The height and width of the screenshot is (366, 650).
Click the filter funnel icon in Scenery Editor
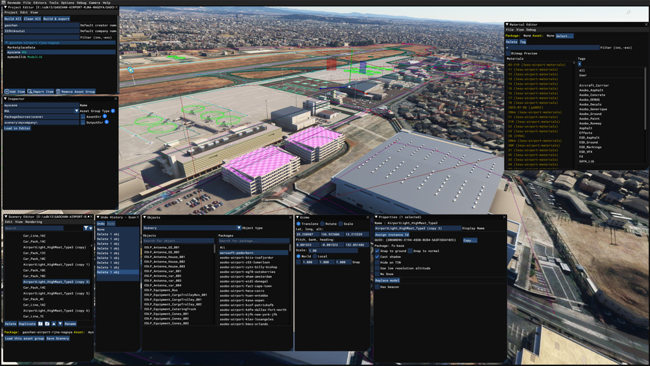click(86, 228)
